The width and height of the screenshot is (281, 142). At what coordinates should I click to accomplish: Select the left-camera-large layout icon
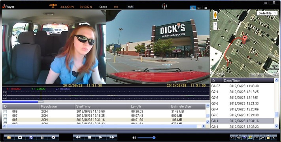pyautogui.click(x=199, y=8)
